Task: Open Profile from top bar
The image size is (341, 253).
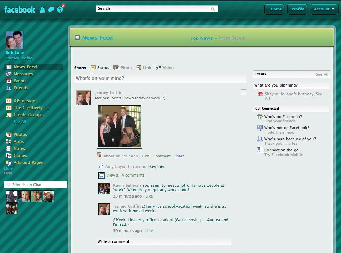Action: pos(297,9)
